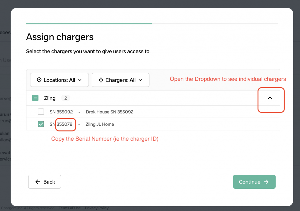This screenshot has height=211, width=300.
Task: Collapse the Ziing charger group
Action: 270,98
